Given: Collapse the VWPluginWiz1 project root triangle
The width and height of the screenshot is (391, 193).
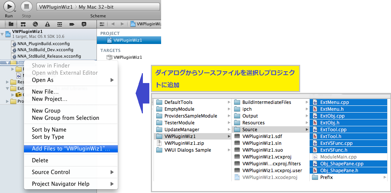Looking at the screenshot, I should (x=2, y=34).
